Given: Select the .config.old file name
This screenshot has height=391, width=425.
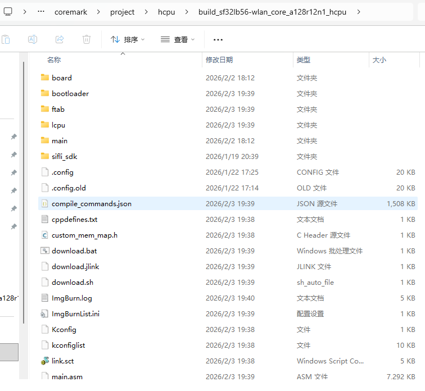Looking at the screenshot, I should [69, 188].
